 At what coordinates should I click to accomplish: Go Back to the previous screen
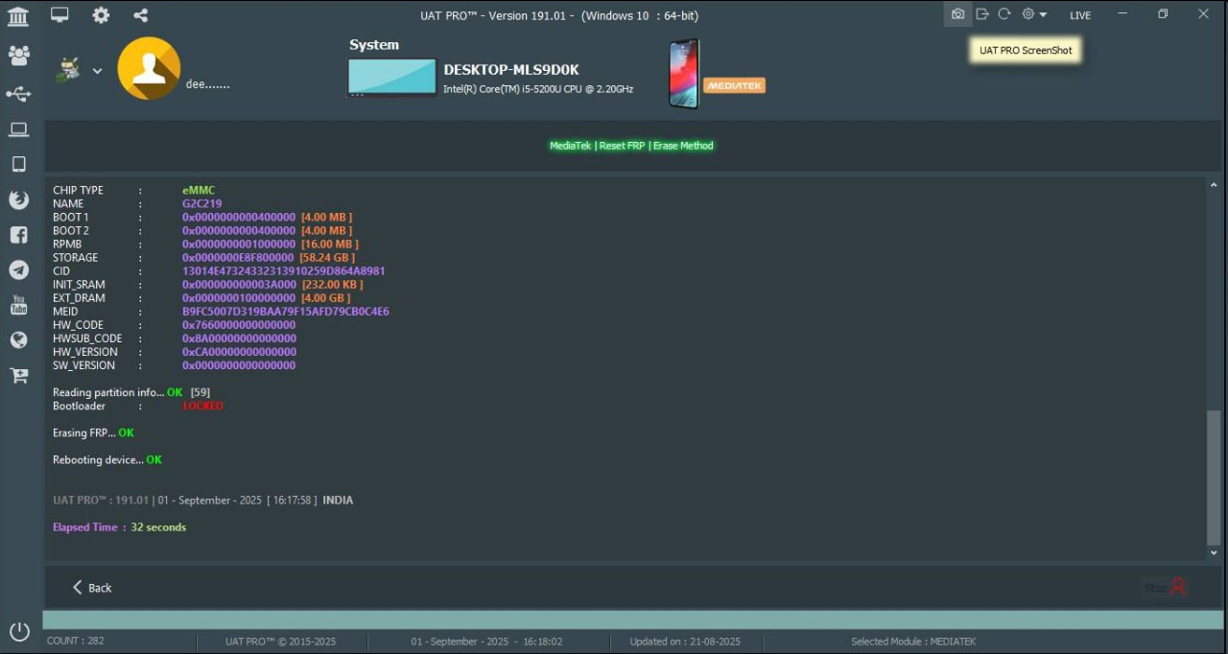[x=92, y=588]
